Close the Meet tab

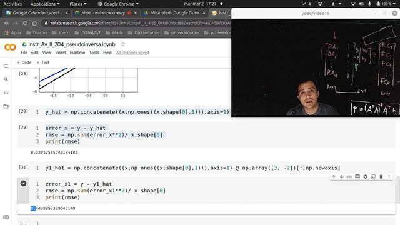tap(136, 12)
